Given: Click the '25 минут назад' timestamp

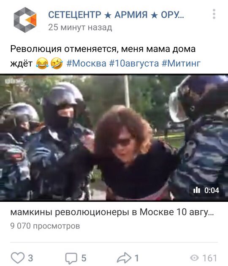Looking at the screenshot, I should coord(80,27).
